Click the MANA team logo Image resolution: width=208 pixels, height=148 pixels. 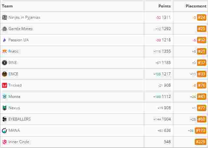coord(5,131)
